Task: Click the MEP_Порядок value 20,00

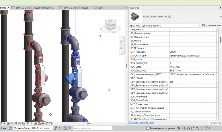Action: click(x=173, y=52)
